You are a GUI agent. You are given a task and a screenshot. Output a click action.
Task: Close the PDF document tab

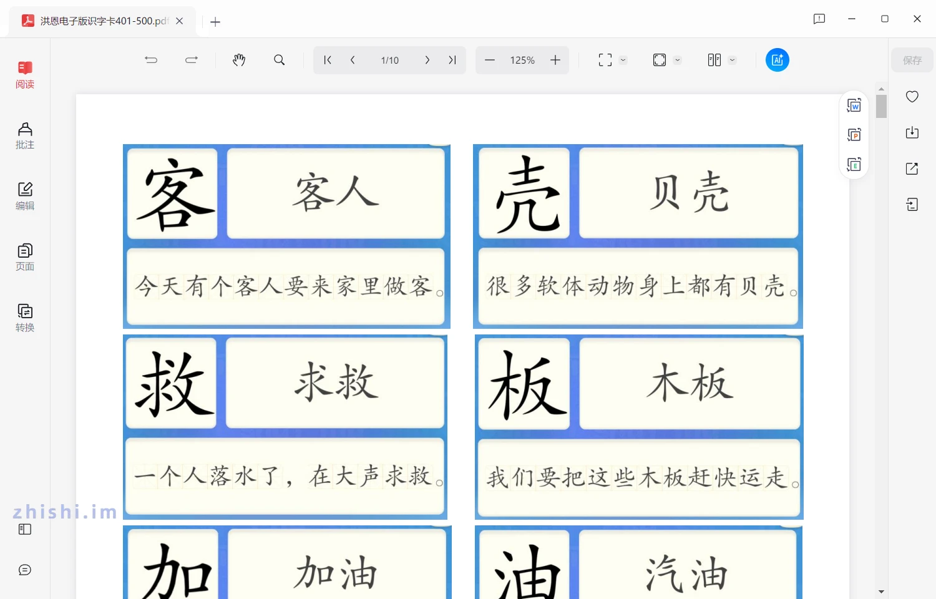pyautogui.click(x=180, y=21)
